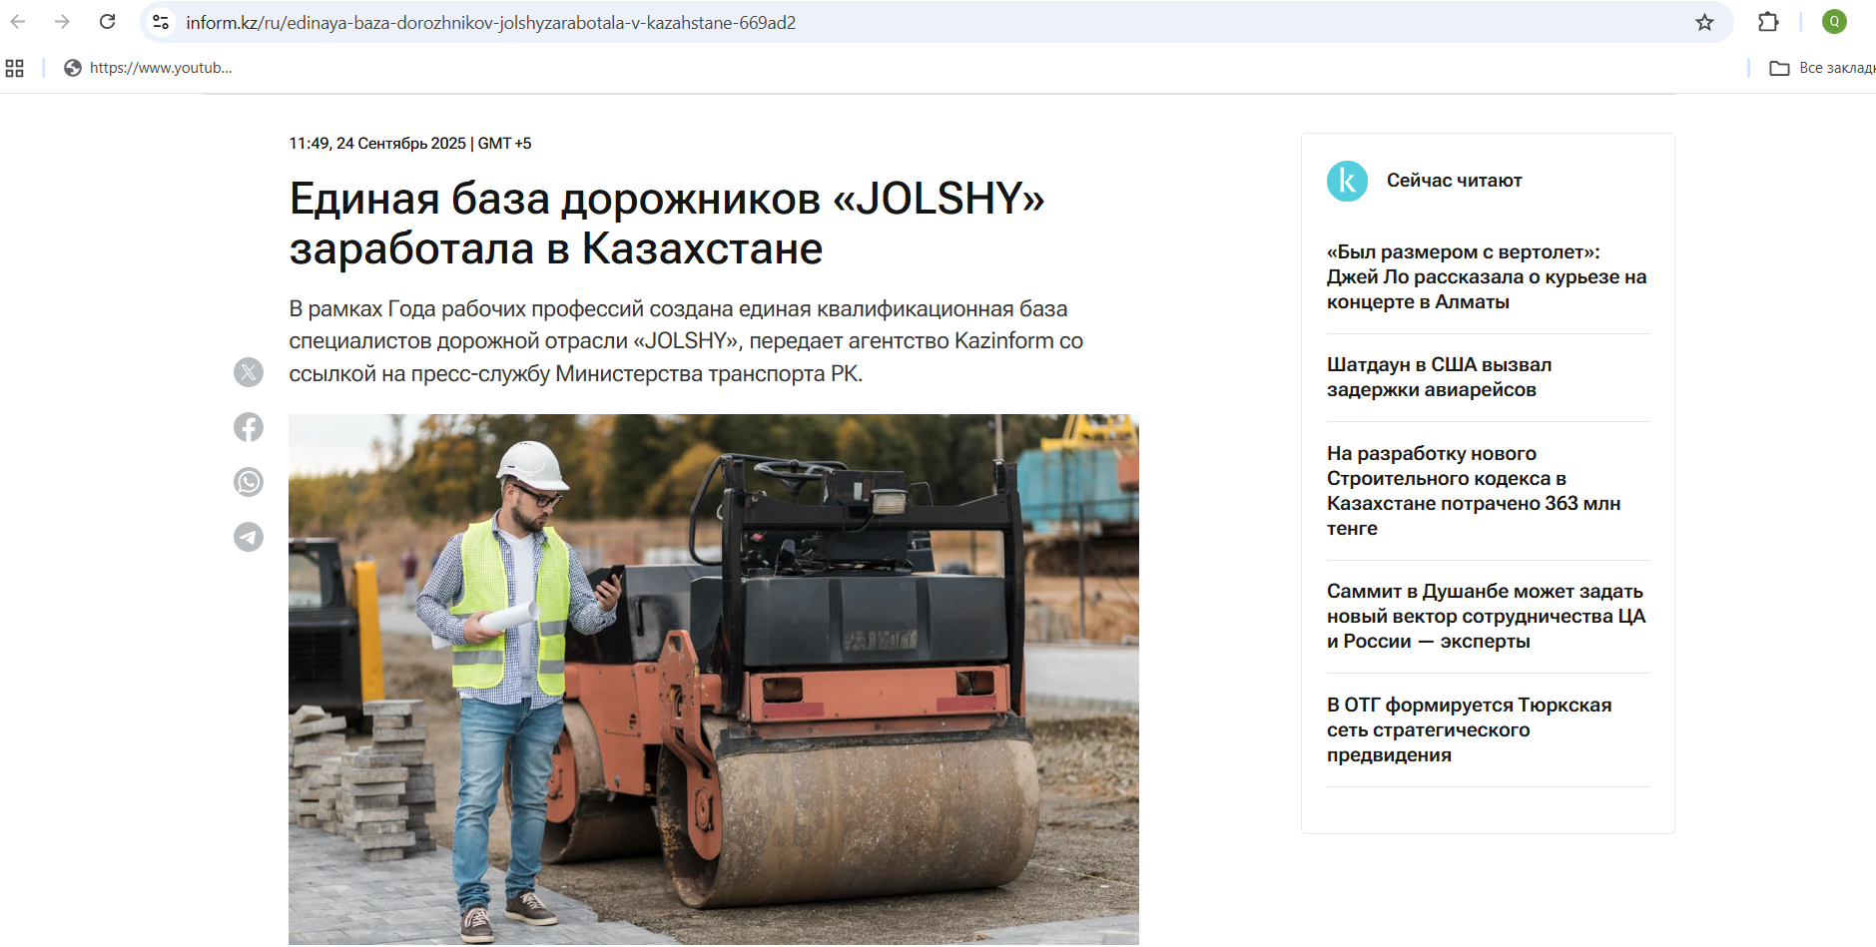Screen dimensions: 1876x947
Task: Share article via Facebook icon
Action: tap(249, 427)
